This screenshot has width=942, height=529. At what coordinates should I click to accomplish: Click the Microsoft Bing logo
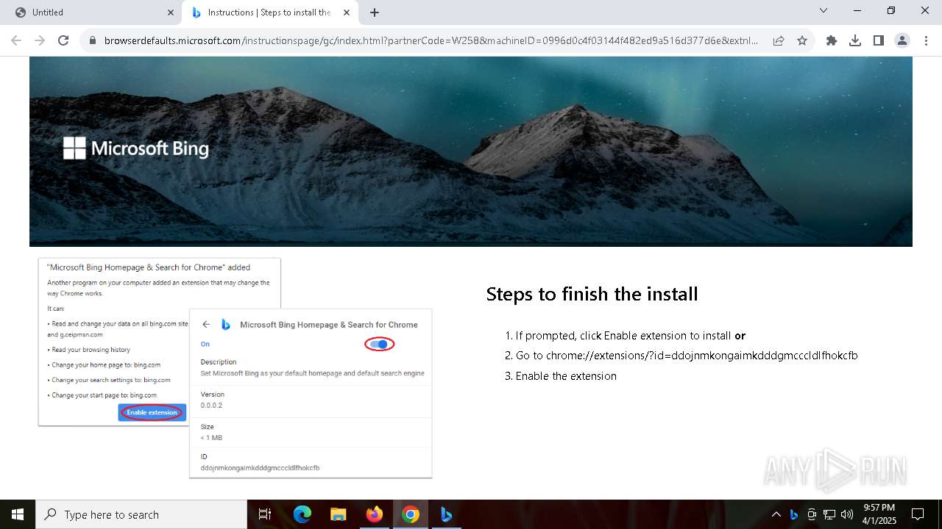[136, 148]
